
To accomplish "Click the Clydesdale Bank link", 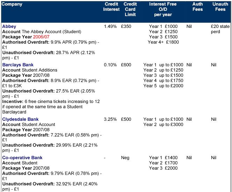I will click(x=20, y=119).
